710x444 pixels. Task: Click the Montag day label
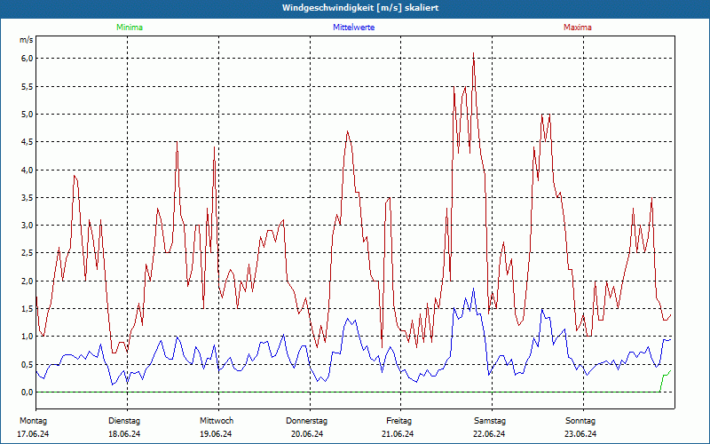[x=33, y=421]
